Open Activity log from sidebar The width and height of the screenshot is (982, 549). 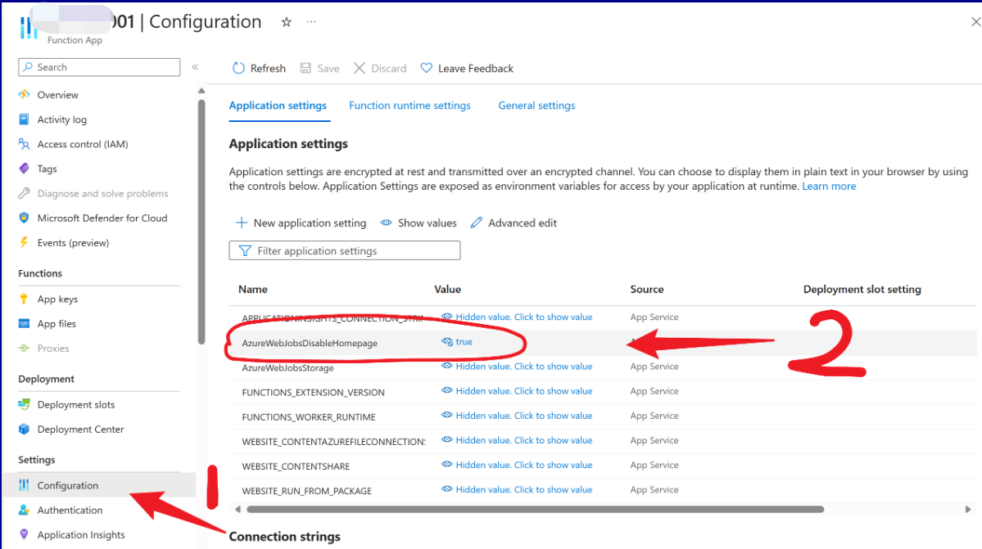click(x=61, y=119)
